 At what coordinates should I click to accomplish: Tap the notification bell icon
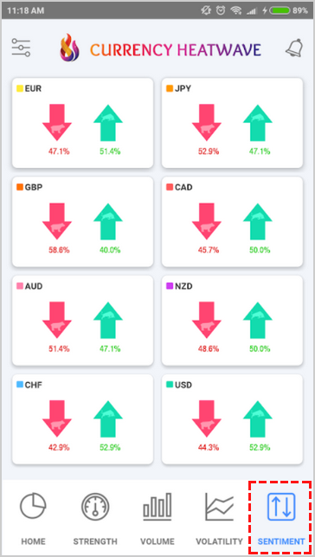pyautogui.click(x=295, y=48)
